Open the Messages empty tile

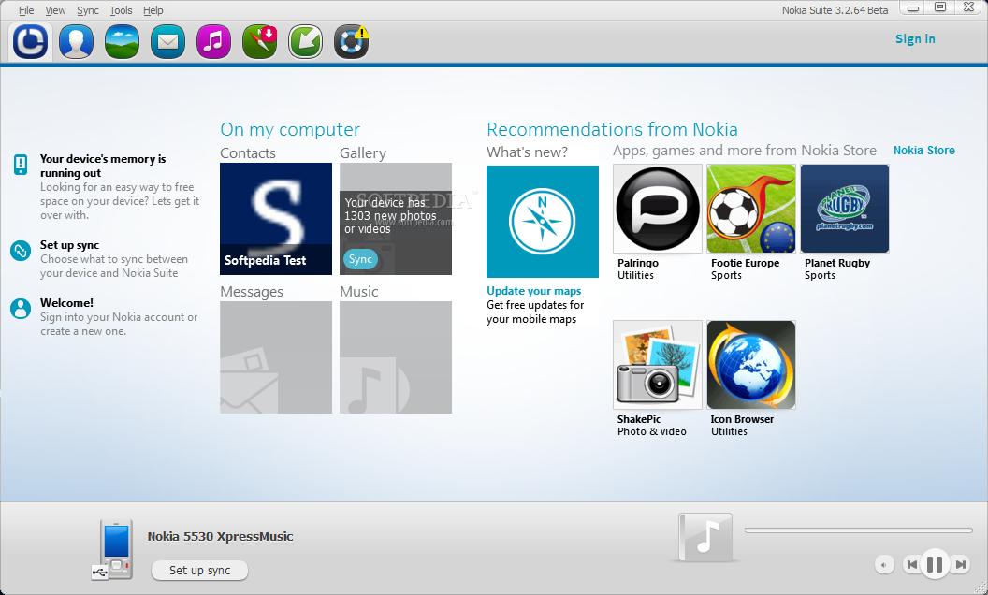pyautogui.click(x=276, y=357)
